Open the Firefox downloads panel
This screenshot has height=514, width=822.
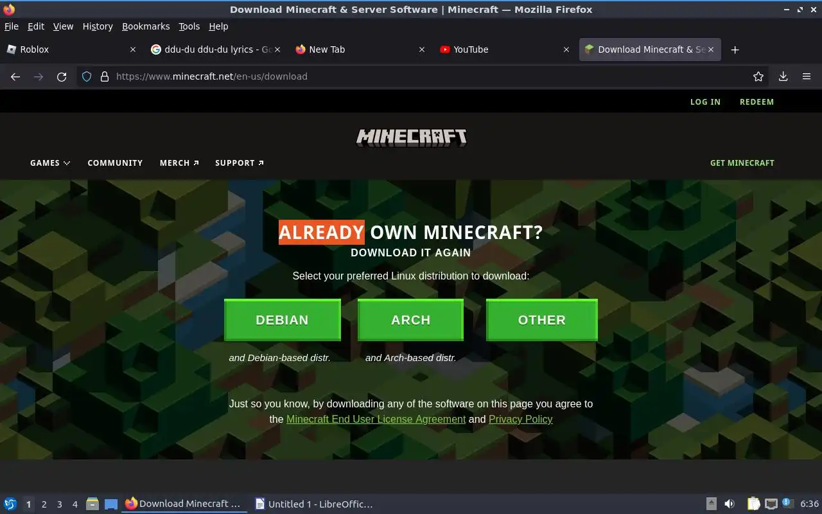[x=783, y=76]
